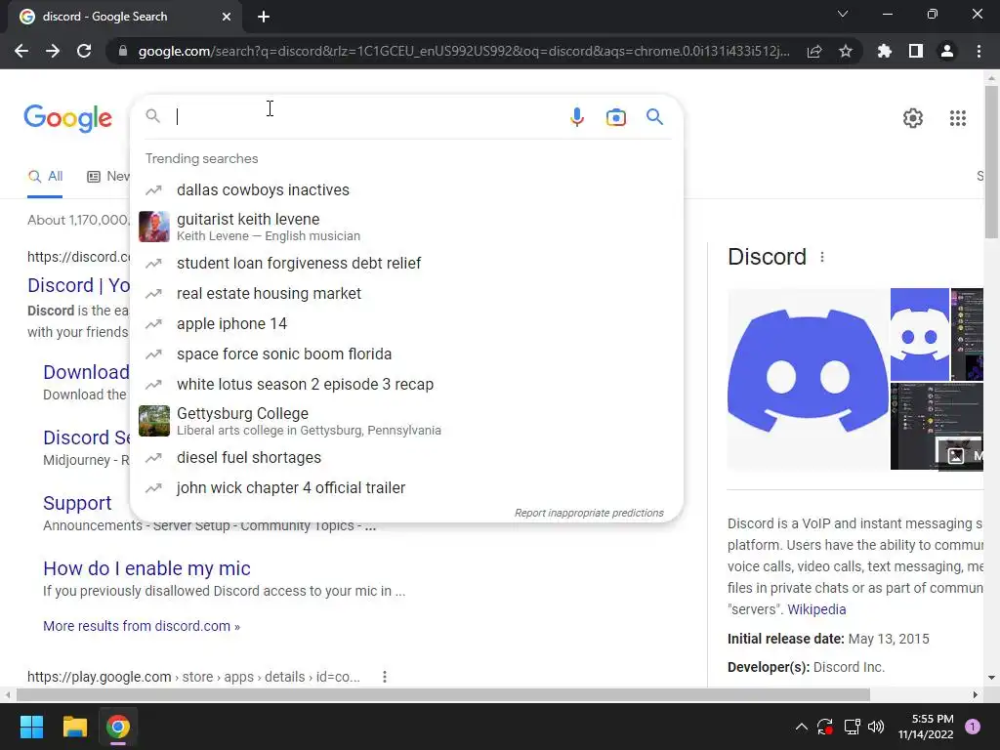Click the Google logo
The image size is (1000, 750).
click(68, 118)
